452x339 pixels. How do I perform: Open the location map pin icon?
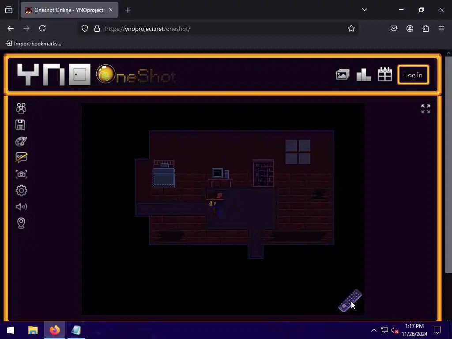coord(21,223)
